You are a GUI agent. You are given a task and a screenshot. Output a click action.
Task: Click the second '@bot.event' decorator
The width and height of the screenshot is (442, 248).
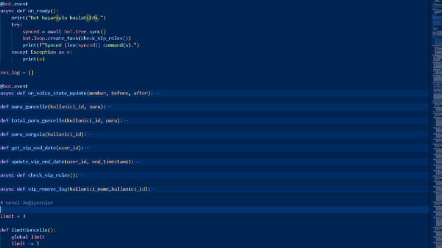[x=14, y=86]
